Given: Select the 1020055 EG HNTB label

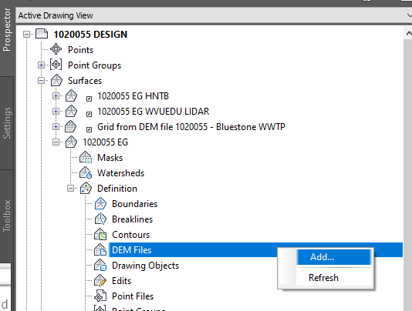Looking at the screenshot, I should click(133, 96).
